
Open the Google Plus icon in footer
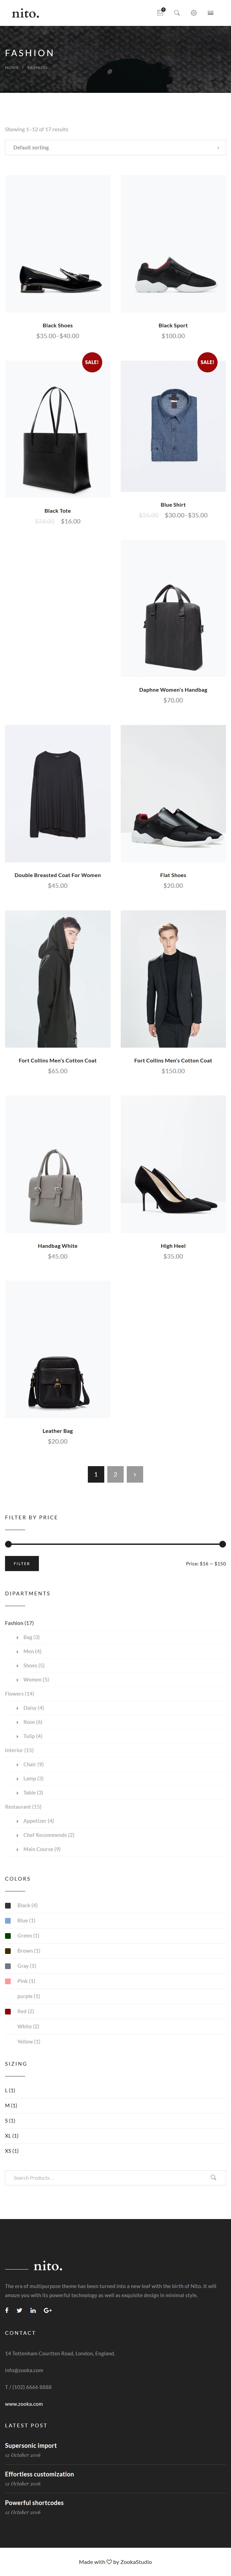pyautogui.click(x=47, y=2310)
